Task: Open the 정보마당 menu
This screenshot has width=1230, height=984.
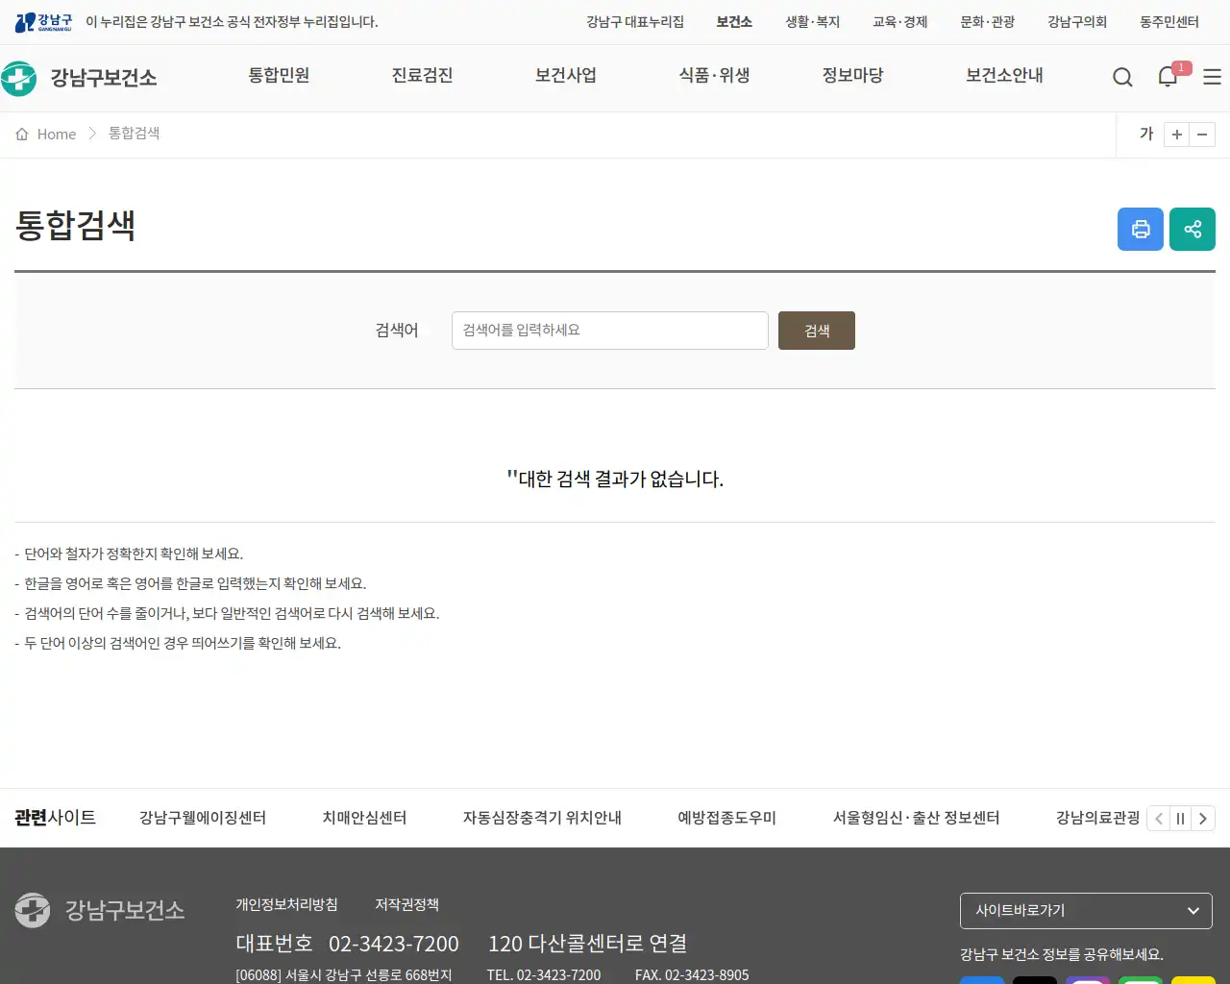Action: pyautogui.click(x=852, y=76)
